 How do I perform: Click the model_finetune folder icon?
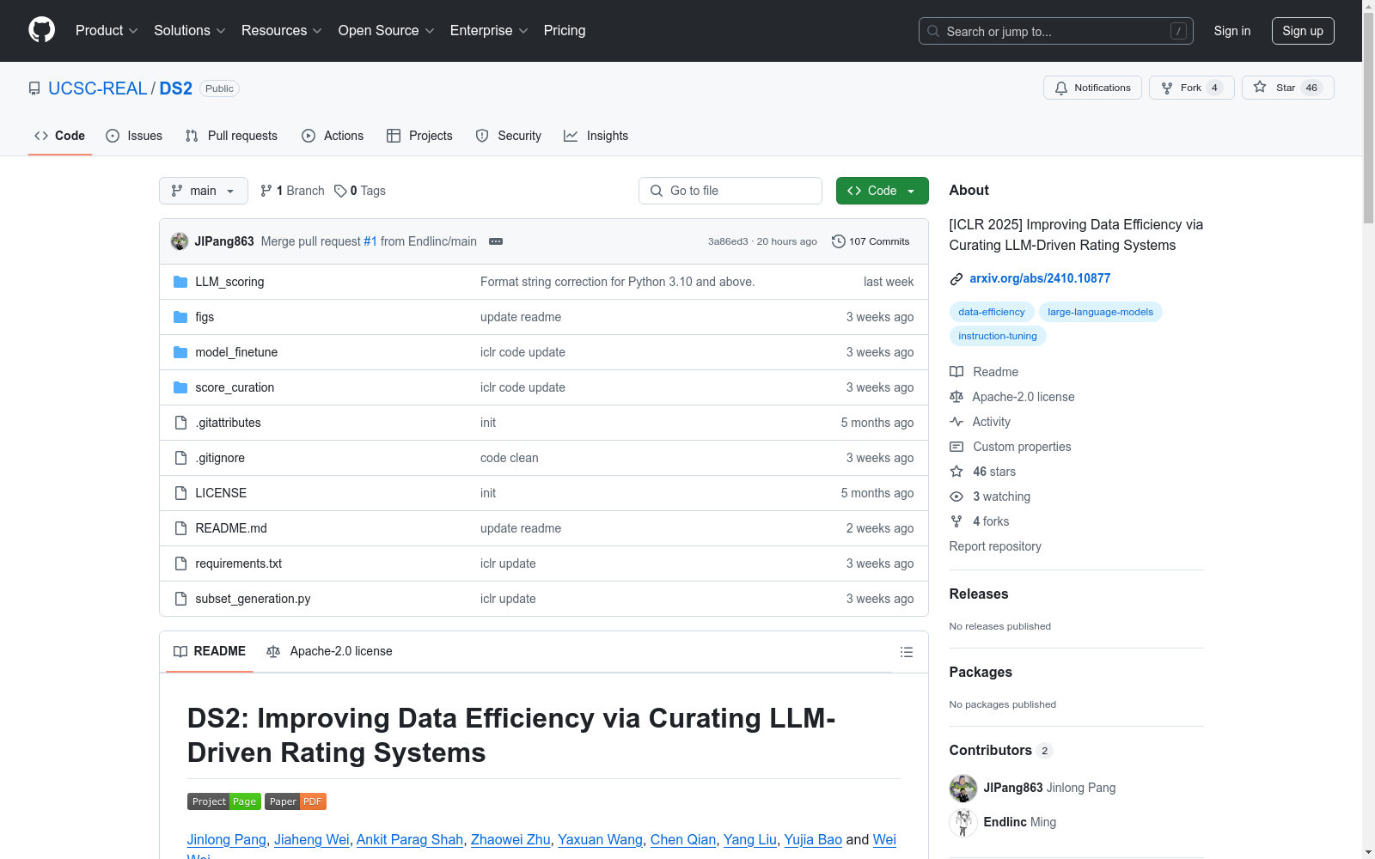click(180, 352)
